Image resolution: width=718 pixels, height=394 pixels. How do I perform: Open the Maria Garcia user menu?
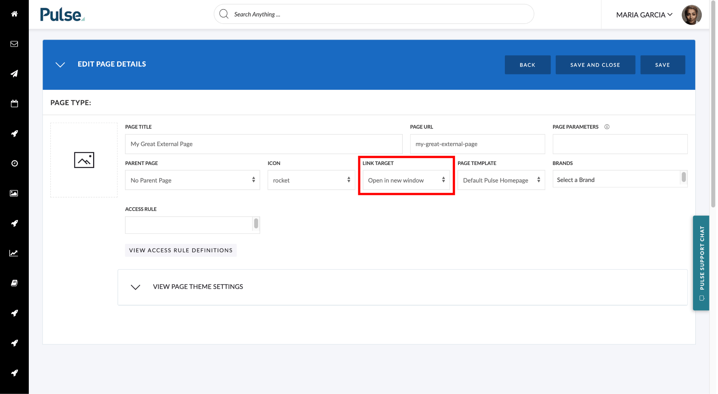pyautogui.click(x=644, y=15)
